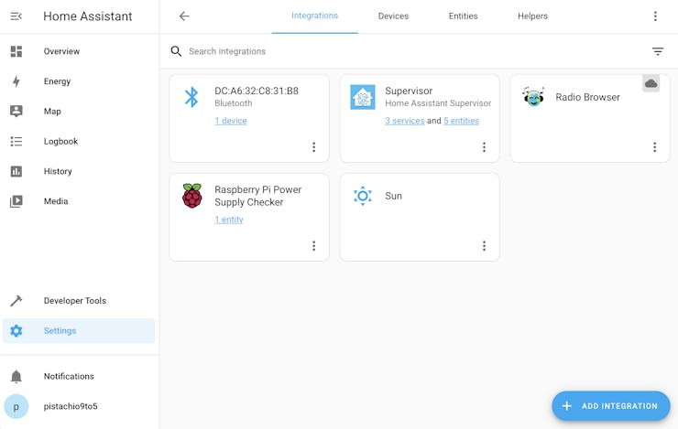
Task: Click the Map person-pin icon
Action: coord(16,112)
